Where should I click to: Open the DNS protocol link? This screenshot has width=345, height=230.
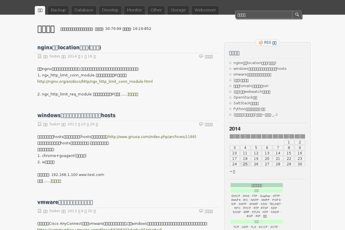[246, 196]
